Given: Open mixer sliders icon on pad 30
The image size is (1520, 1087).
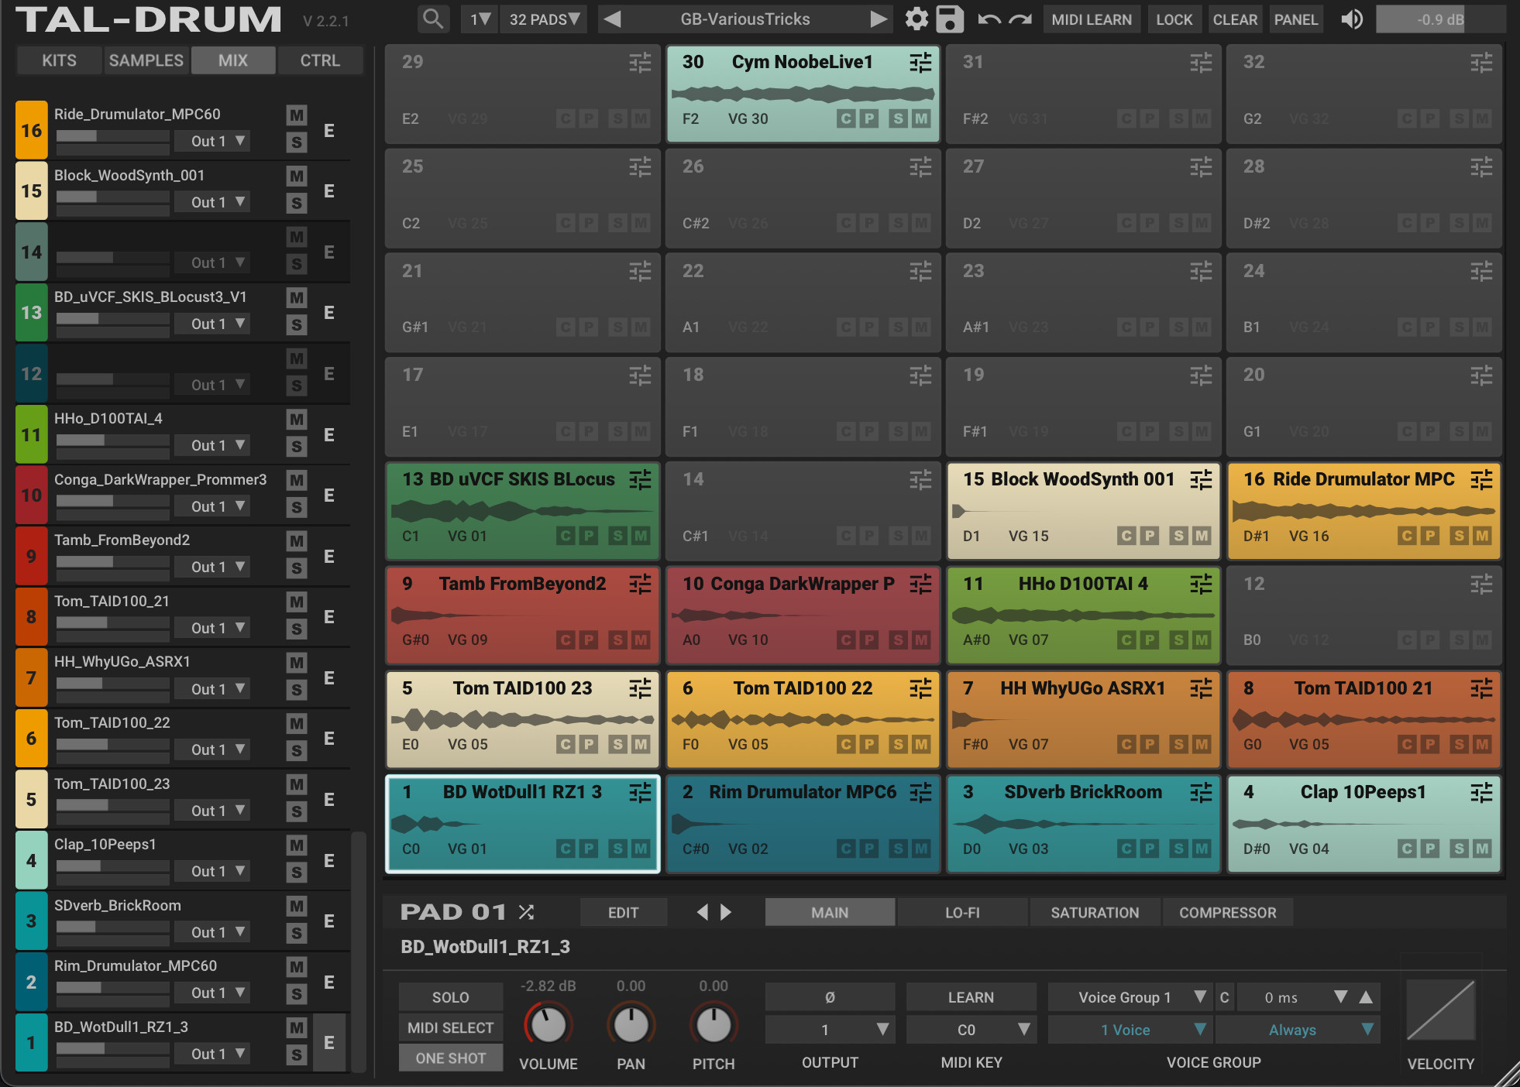Looking at the screenshot, I should point(920,63).
